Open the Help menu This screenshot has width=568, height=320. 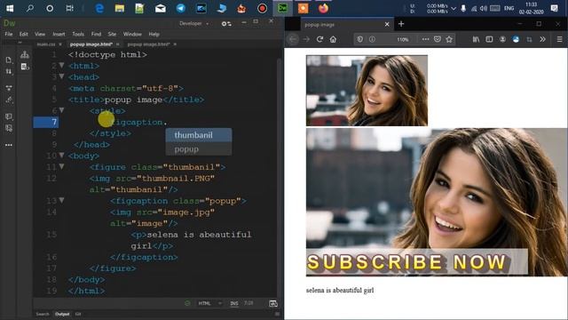pyautogui.click(x=154, y=34)
